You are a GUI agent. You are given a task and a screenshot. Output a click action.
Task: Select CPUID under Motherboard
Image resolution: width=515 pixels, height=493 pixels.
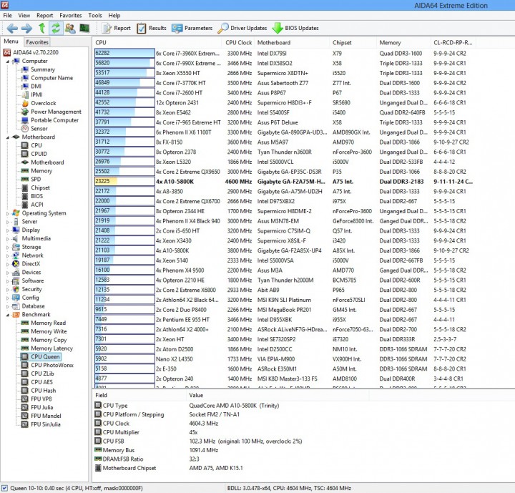39,154
